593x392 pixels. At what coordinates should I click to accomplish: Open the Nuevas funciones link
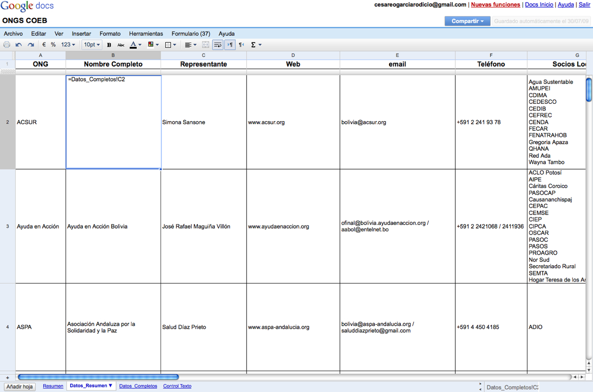495,5
